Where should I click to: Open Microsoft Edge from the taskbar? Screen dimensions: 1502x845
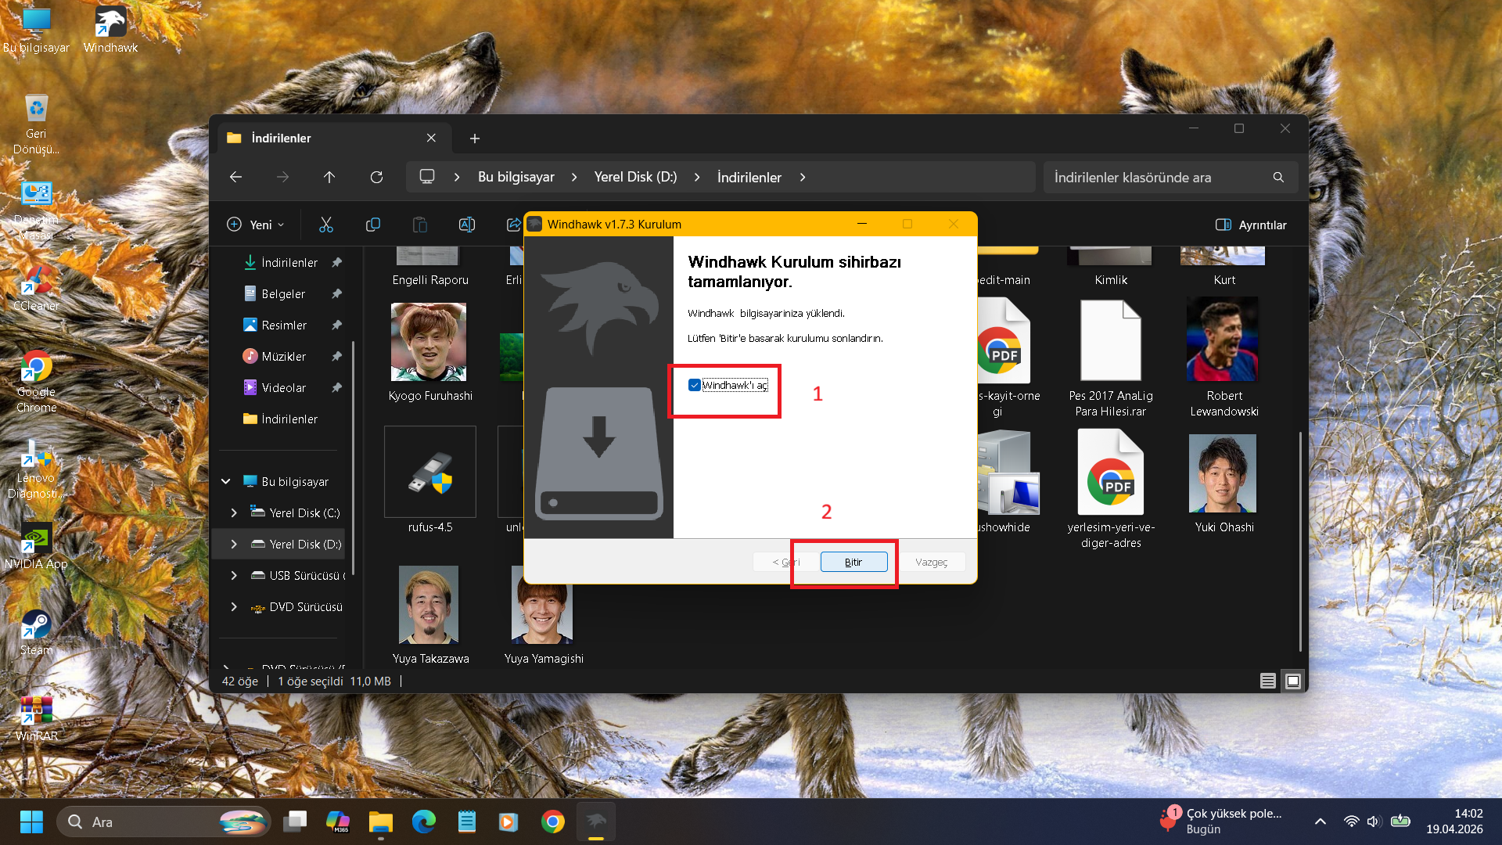(424, 822)
